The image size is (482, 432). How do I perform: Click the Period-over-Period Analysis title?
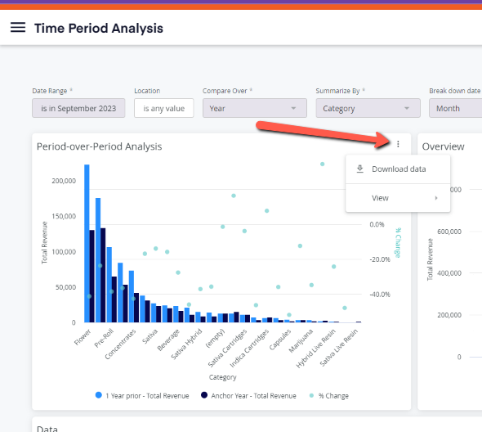pos(99,146)
